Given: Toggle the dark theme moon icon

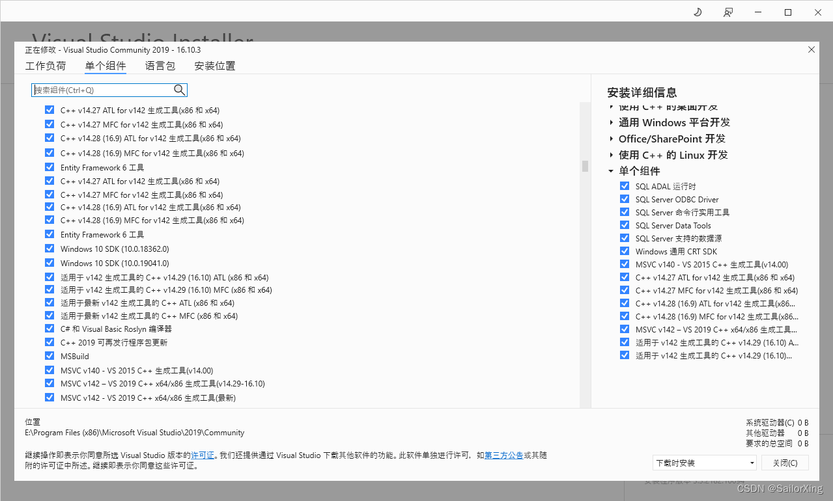Looking at the screenshot, I should (x=697, y=12).
